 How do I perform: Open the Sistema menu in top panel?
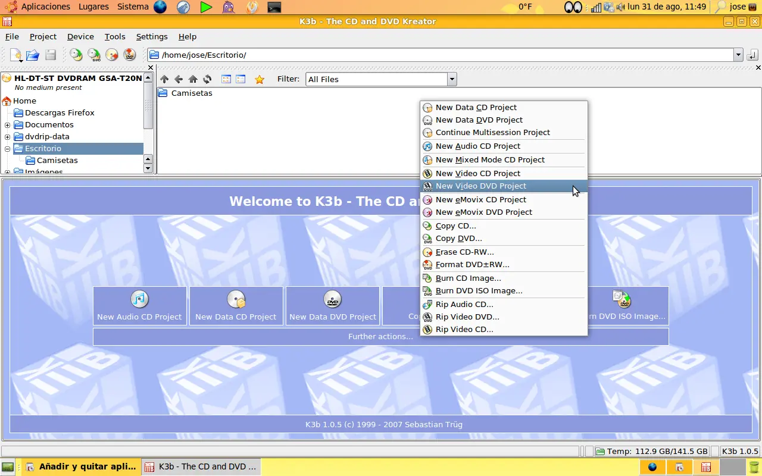(133, 7)
